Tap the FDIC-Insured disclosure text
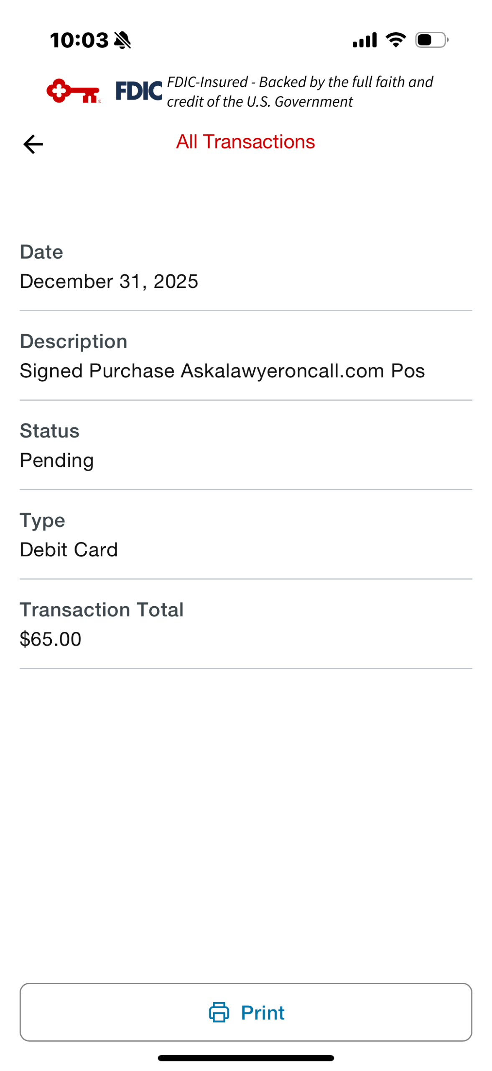This screenshot has width=492, height=1071. [300, 92]
